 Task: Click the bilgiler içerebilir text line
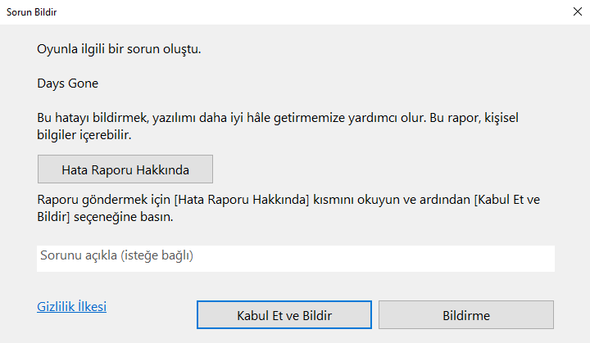click(84, 134)
